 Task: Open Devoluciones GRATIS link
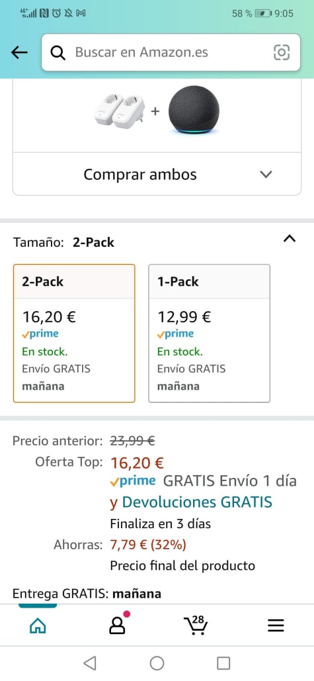[x=197, y=502]
